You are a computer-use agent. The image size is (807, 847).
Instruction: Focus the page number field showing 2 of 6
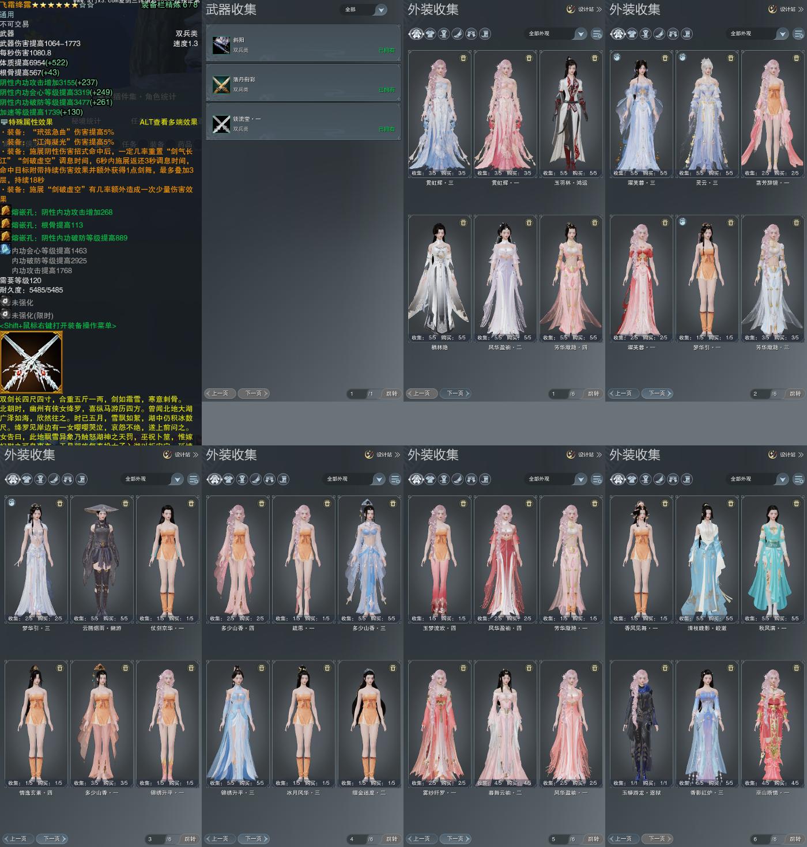pyautogui.click(x=760, y=394)
